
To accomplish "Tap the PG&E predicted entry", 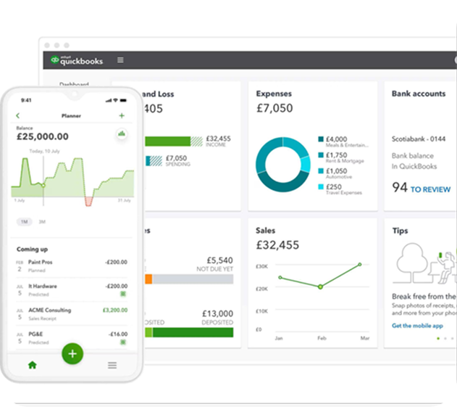I will click(72, 338).
